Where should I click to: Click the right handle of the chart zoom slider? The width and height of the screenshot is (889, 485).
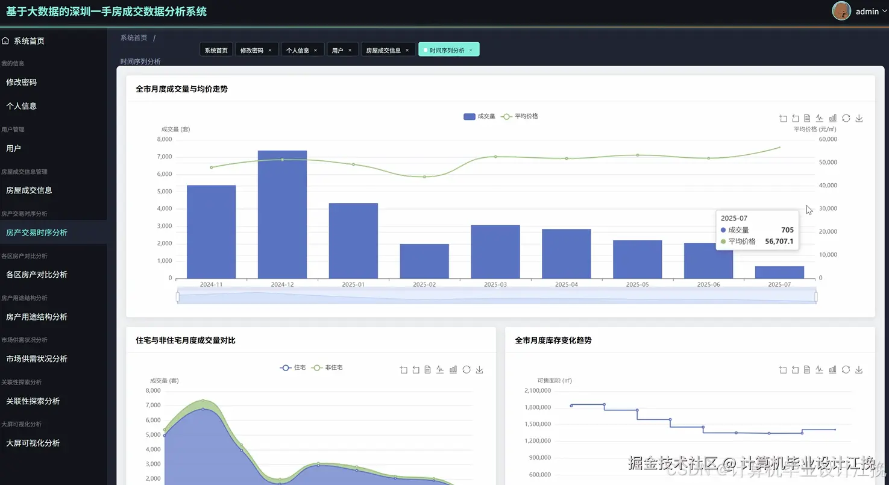[816, 296]
